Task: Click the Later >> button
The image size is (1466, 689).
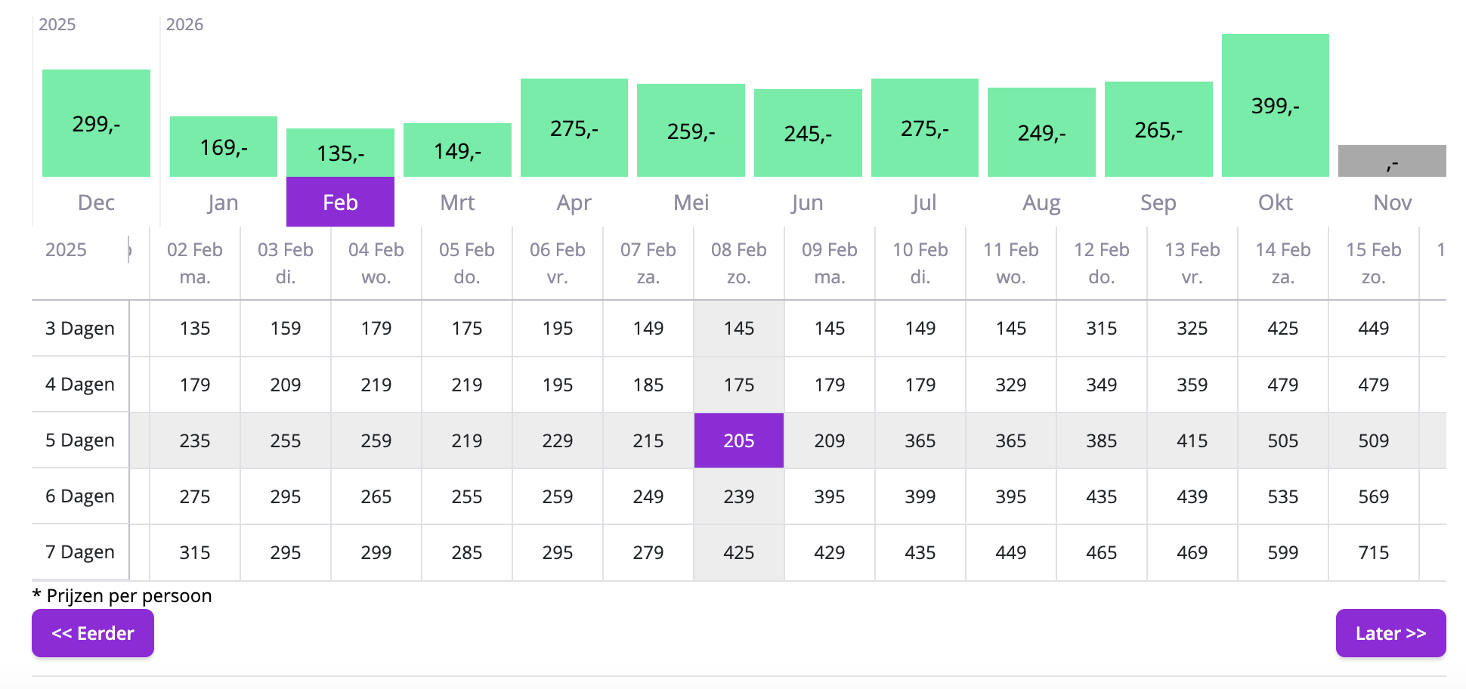Action: click(x=1390, y=633)
